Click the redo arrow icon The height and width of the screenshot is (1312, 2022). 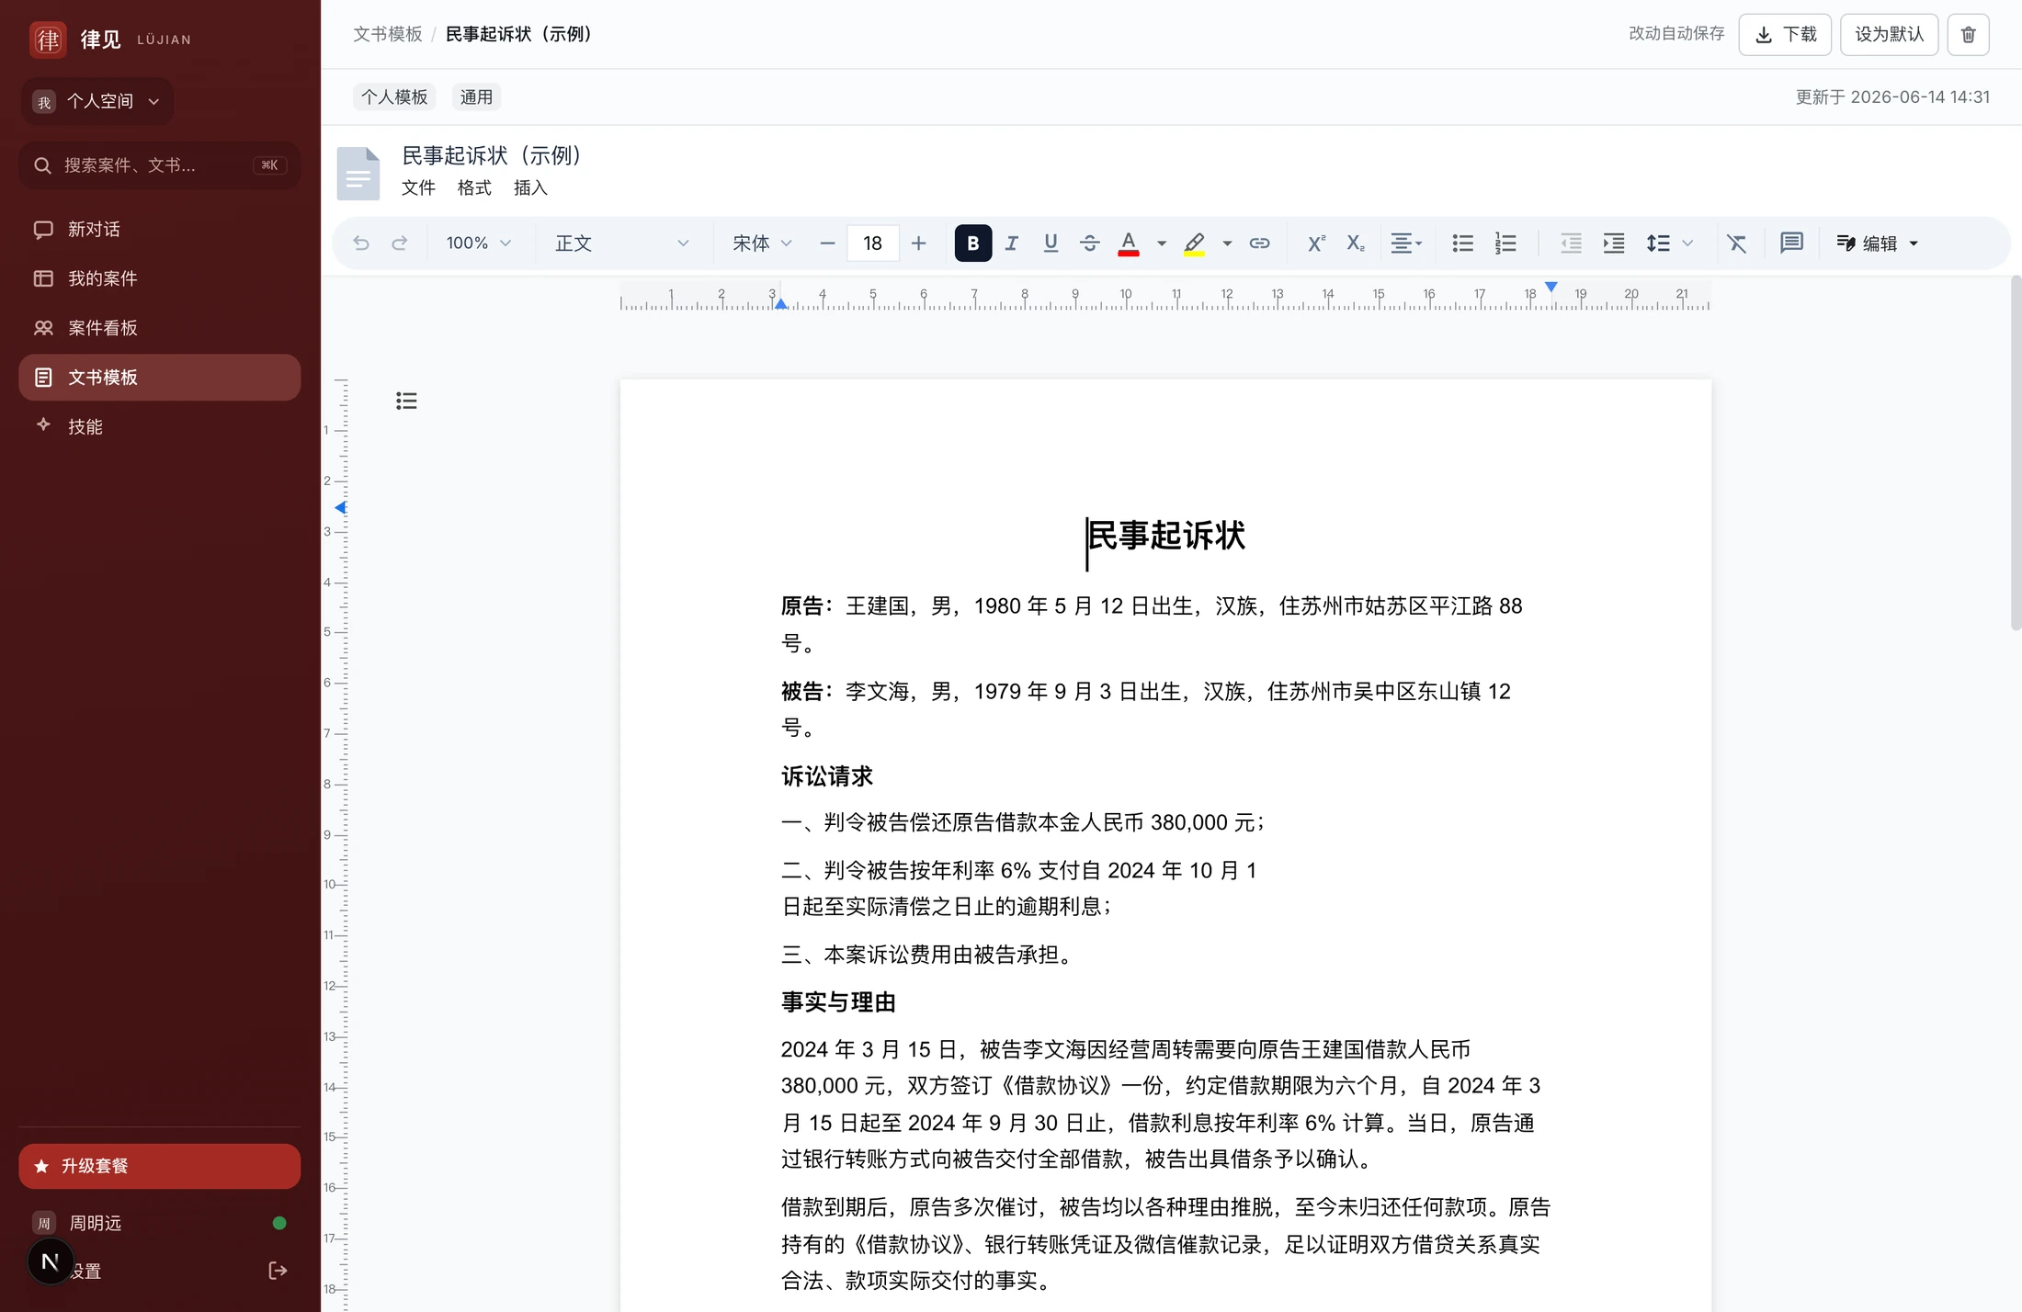400,243
